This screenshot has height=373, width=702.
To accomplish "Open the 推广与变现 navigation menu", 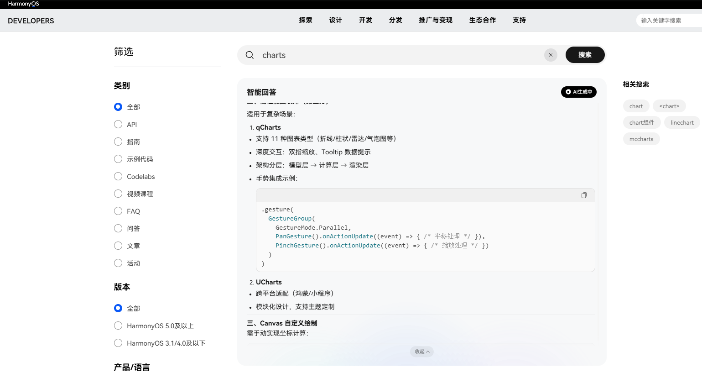I will pos(436,20).
